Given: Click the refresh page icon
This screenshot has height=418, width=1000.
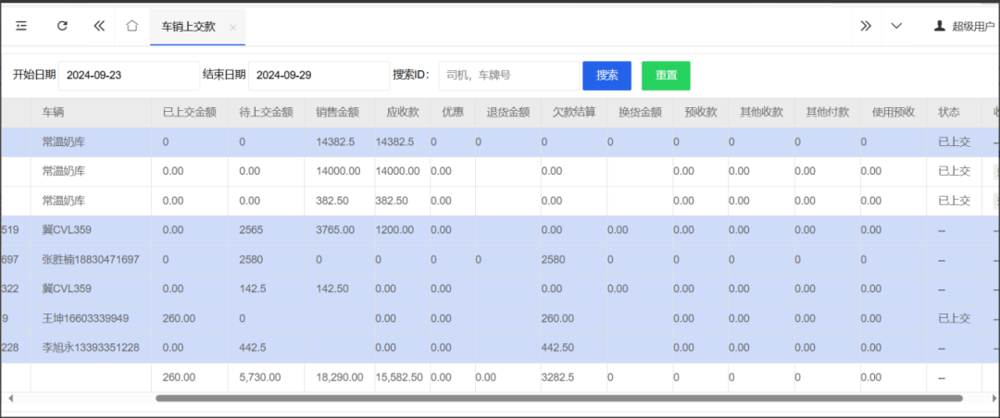Looking at the screenshot, I should (x=62, y=26).
